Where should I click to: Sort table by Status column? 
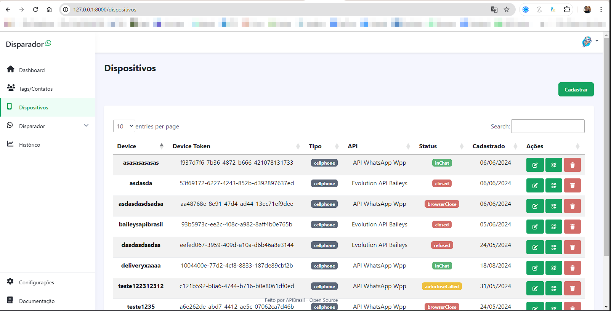tap(441, 146)
